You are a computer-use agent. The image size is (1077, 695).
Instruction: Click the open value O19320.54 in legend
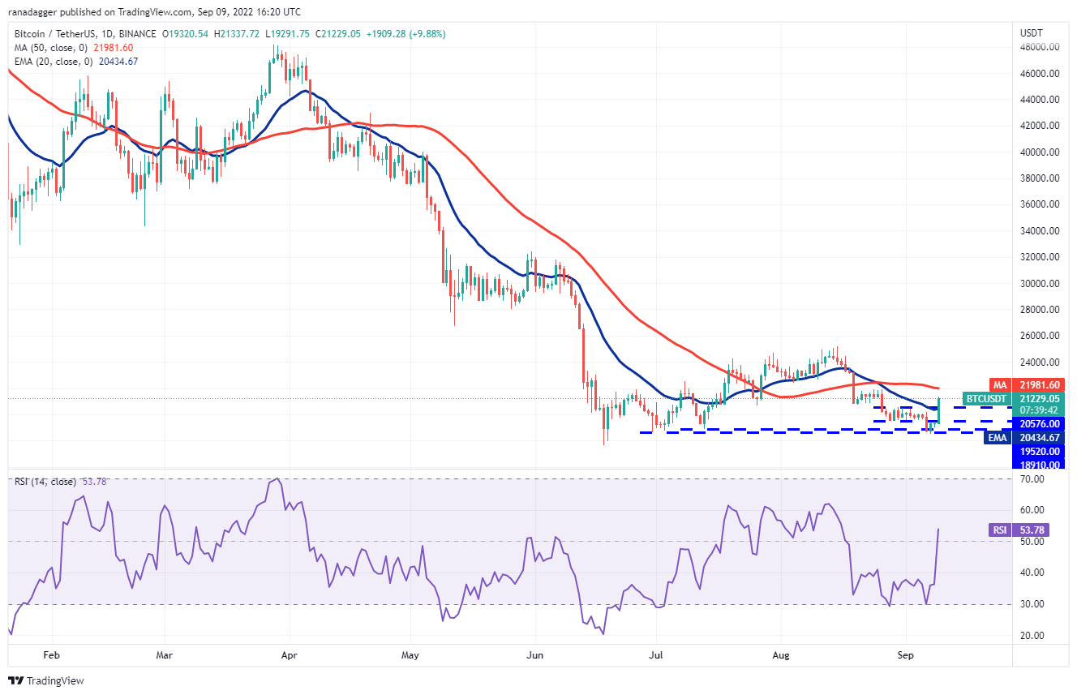pyautogui.click(x=185, y=34)
